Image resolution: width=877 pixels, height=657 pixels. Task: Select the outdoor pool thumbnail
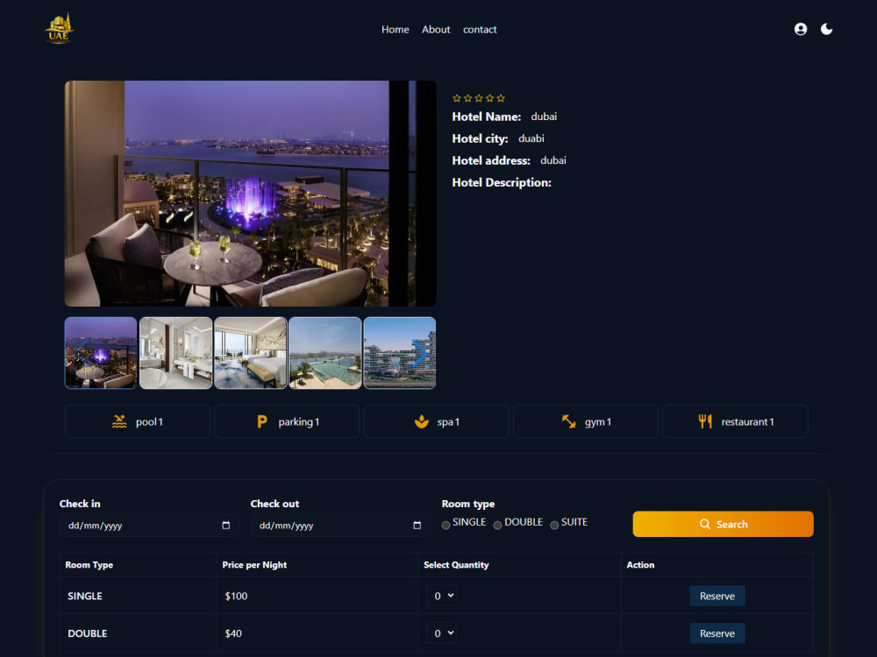325,353
